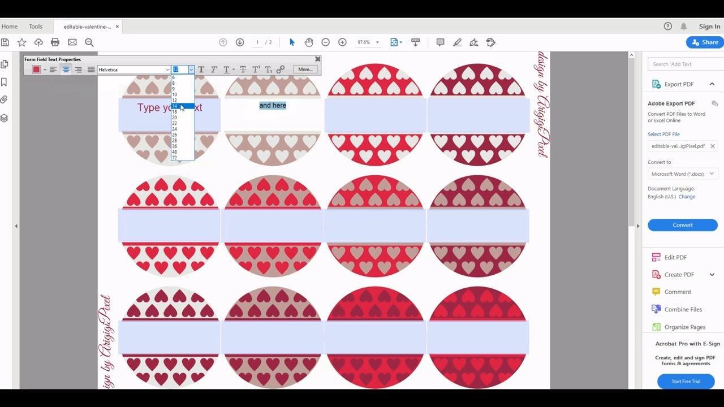
Task: Open More text properties
Action: [305, 70]
